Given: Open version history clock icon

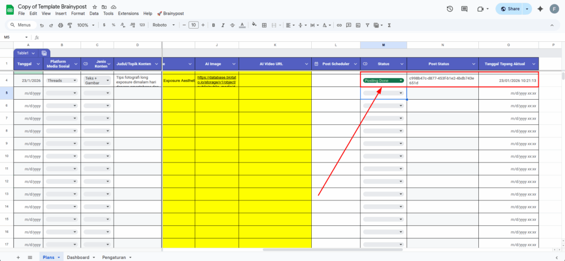Looking at the screenshot, I should [x=450, y=9].
